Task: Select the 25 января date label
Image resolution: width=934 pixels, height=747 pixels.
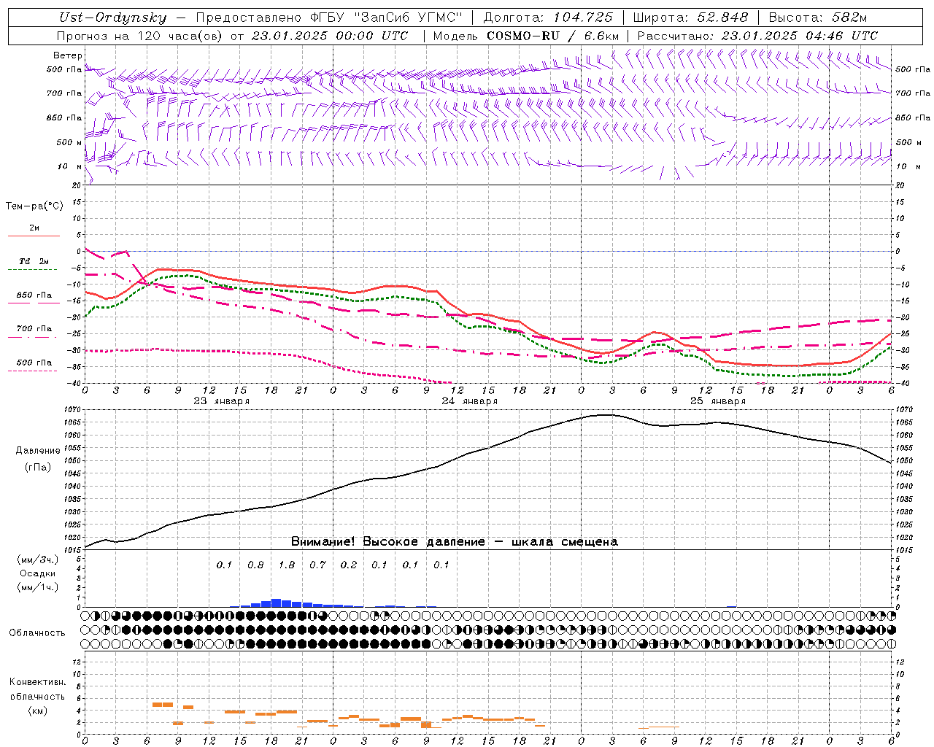Action: click(717, 400)
